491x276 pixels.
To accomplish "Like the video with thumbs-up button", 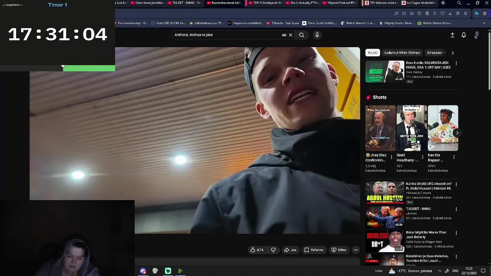I will 257,250.
